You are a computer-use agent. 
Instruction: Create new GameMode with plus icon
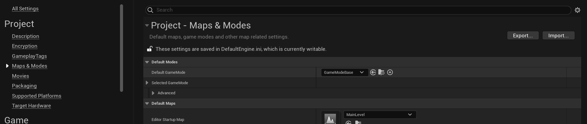coord(390,72)
